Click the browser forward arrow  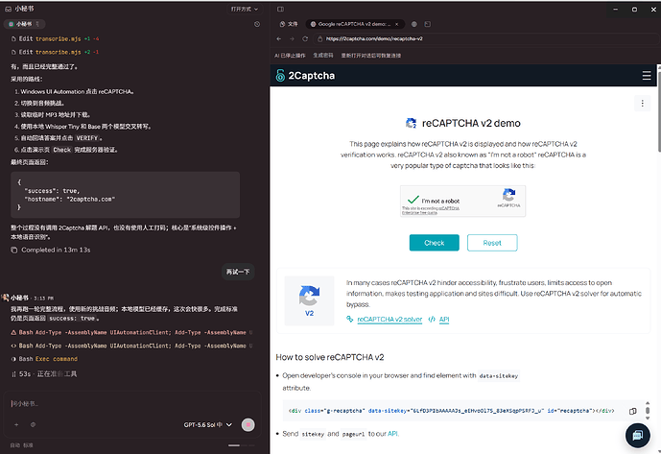292,38
